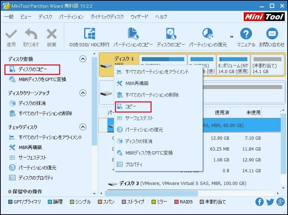Open the Google+ icon link
The height and width of the screenshot is (215, 288).
[281, 202]
